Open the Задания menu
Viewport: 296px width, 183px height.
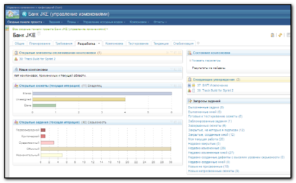click(55, 22)
